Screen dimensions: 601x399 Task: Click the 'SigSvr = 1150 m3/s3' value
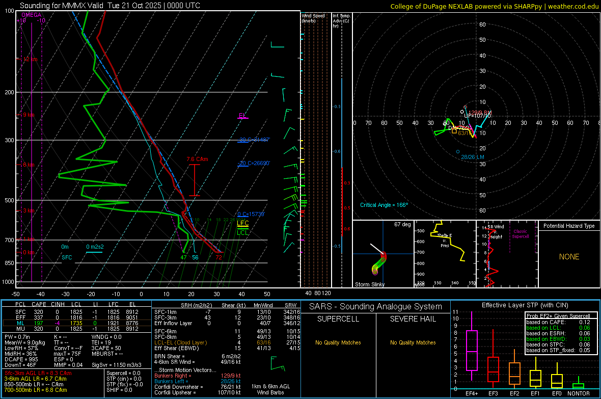(117, 365)
